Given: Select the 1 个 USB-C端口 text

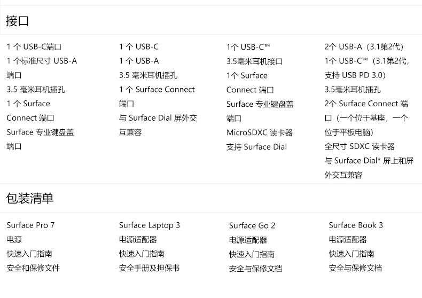Looking at the screenshot, I should pyautogui.click(x=34, y=47).
